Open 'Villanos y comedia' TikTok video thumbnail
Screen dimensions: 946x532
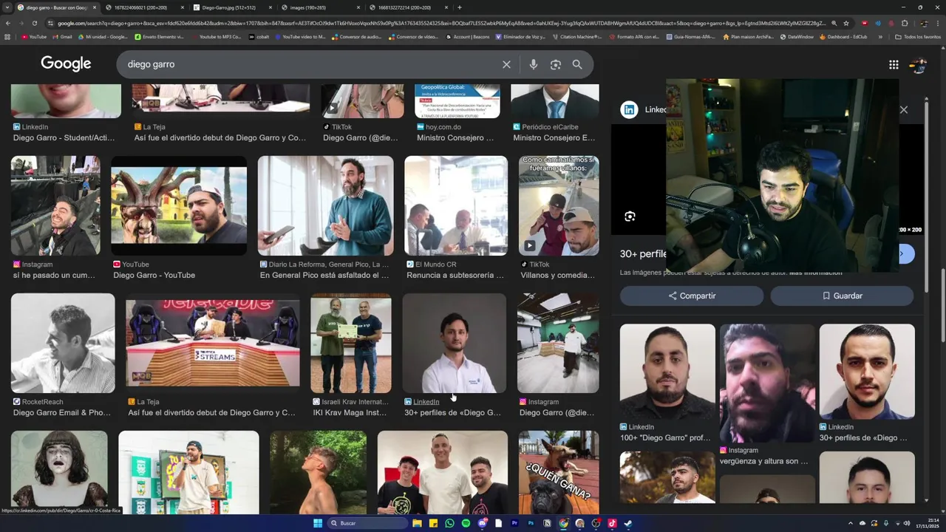click(x=559, y=205)
